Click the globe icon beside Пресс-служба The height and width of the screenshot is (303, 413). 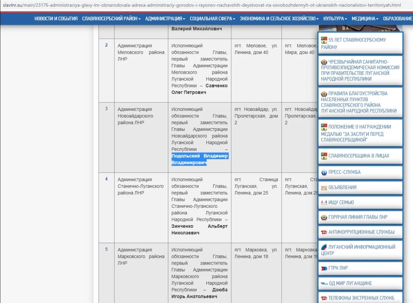point(324,172)
